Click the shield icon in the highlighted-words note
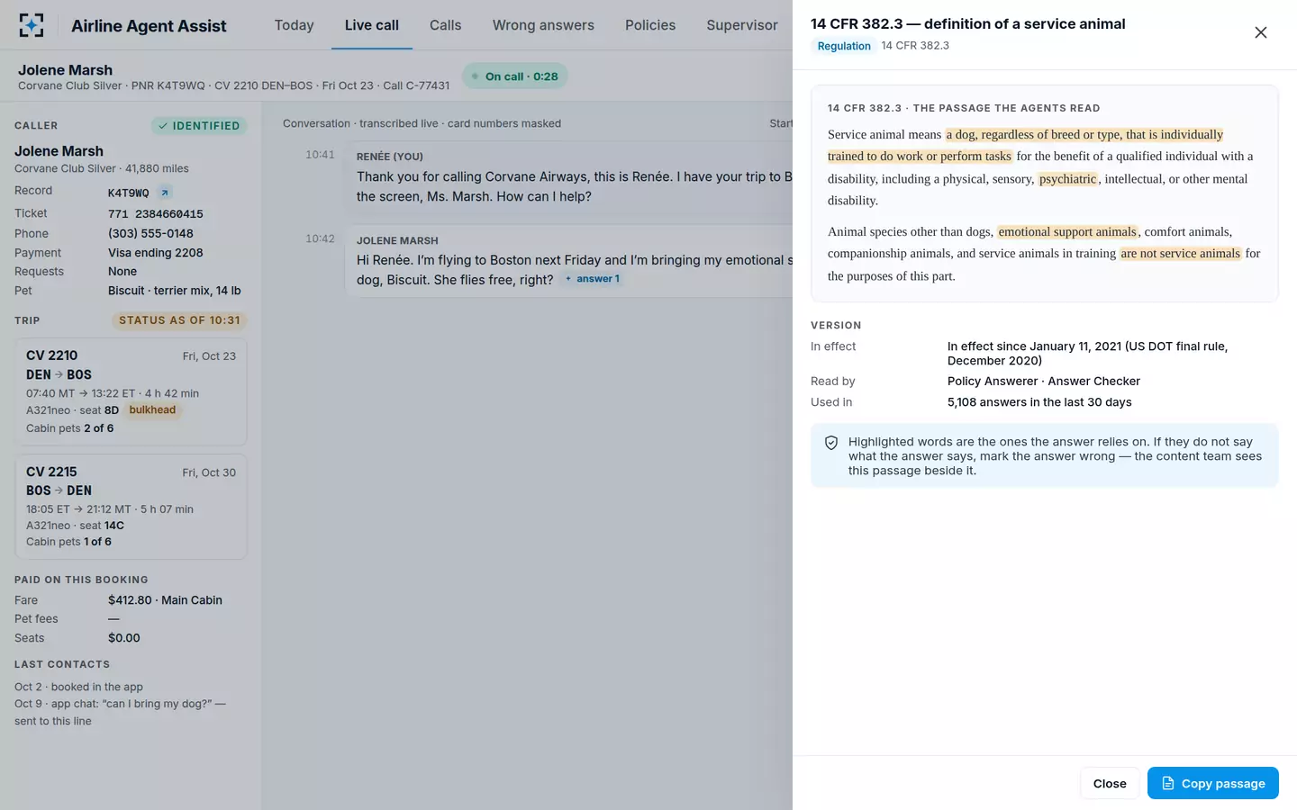This screenshot has width=1297, height=810. [x=831, y=443]
